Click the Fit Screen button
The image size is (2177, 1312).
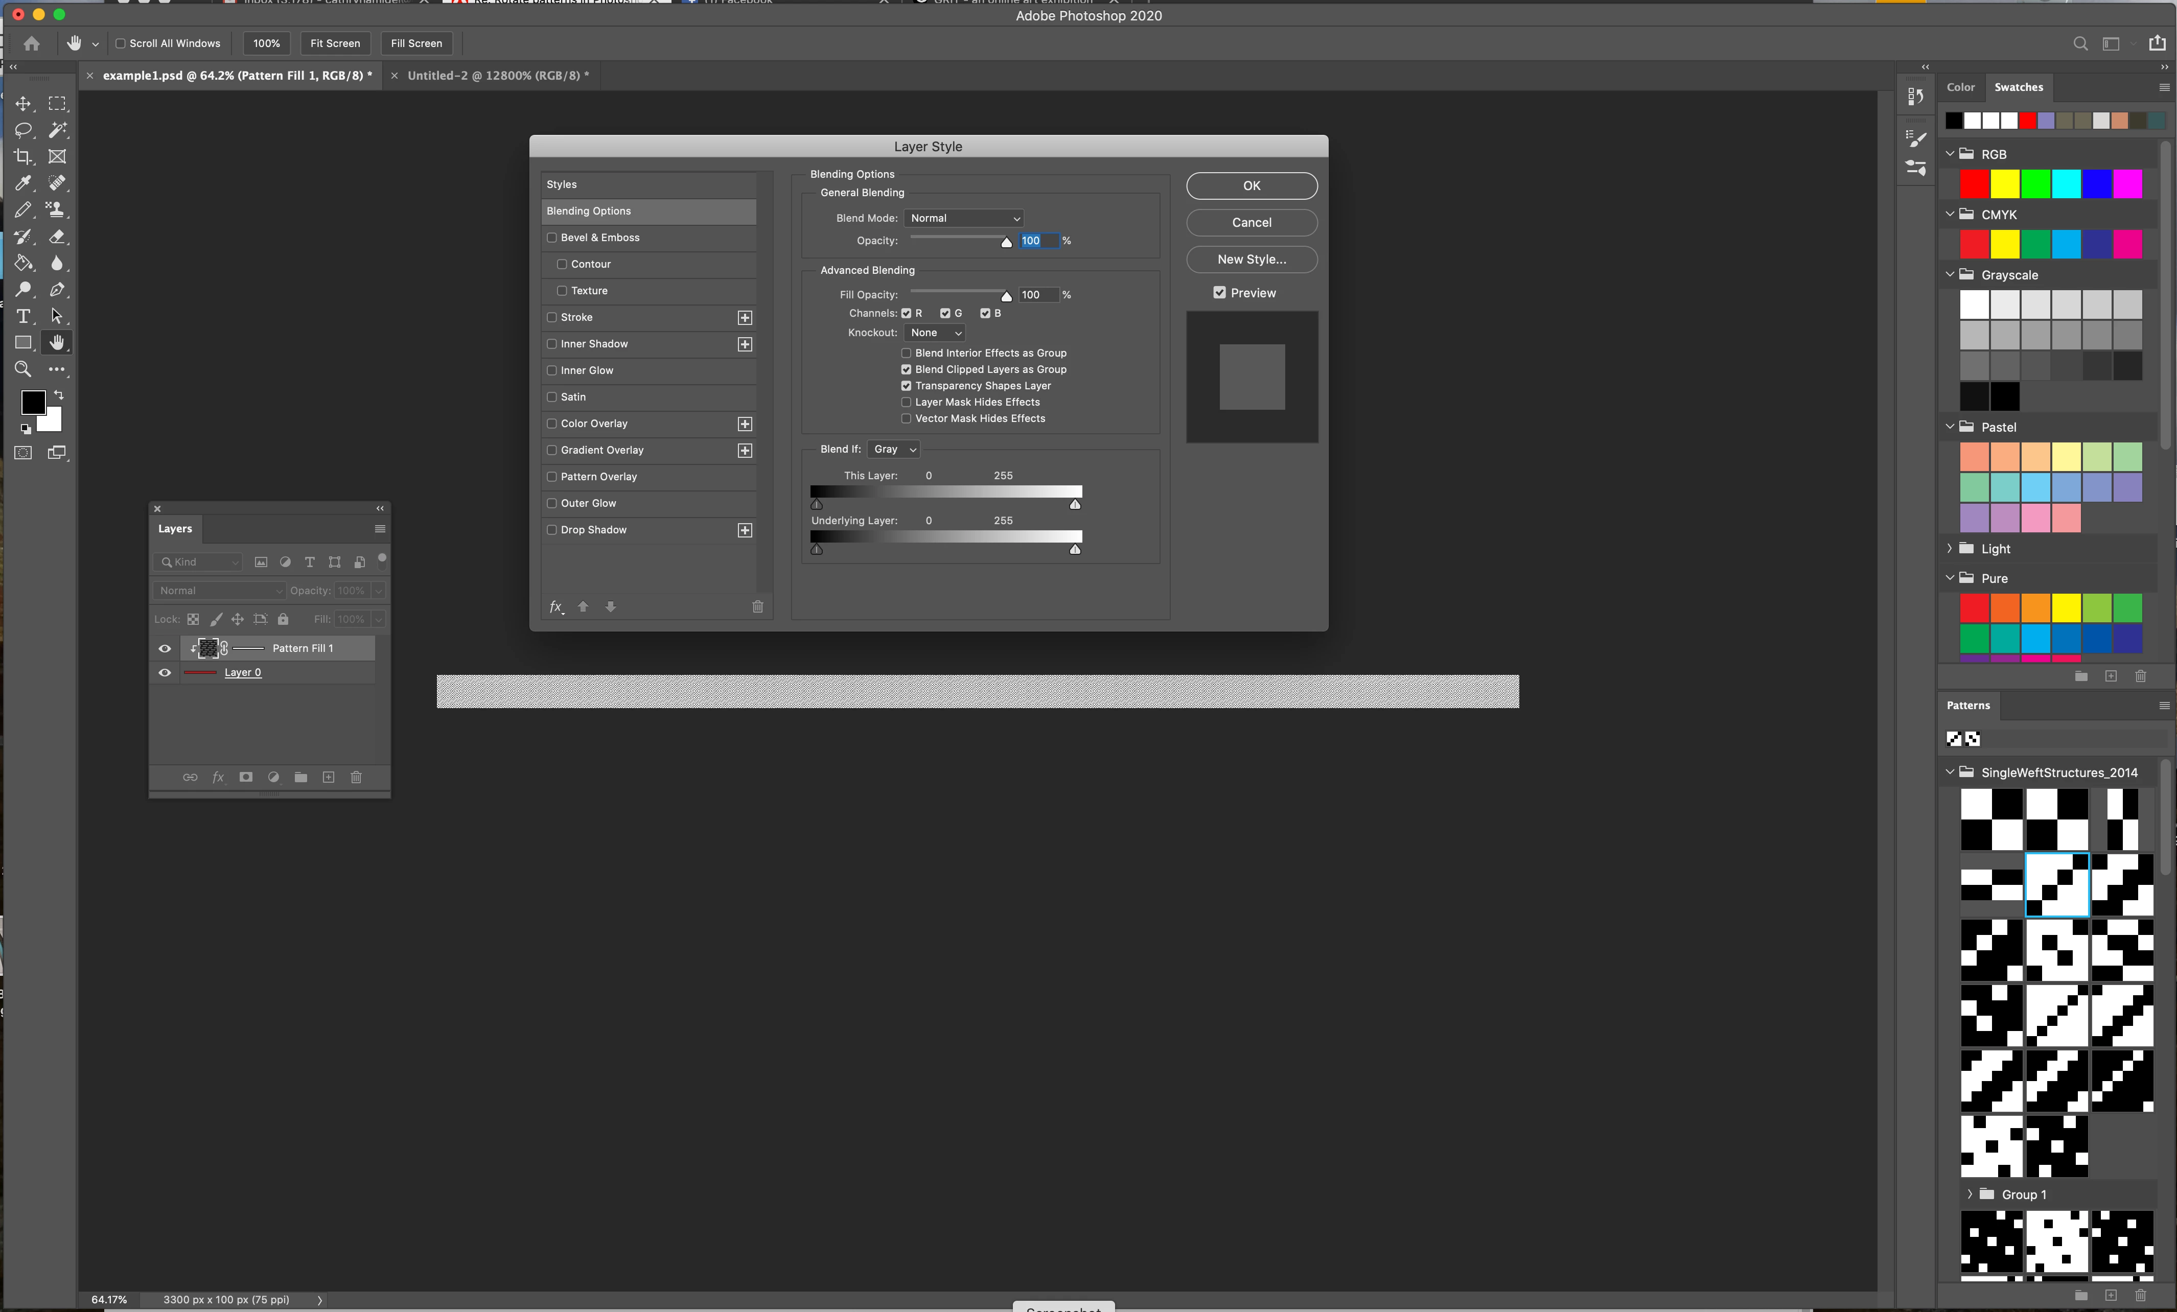335,43
